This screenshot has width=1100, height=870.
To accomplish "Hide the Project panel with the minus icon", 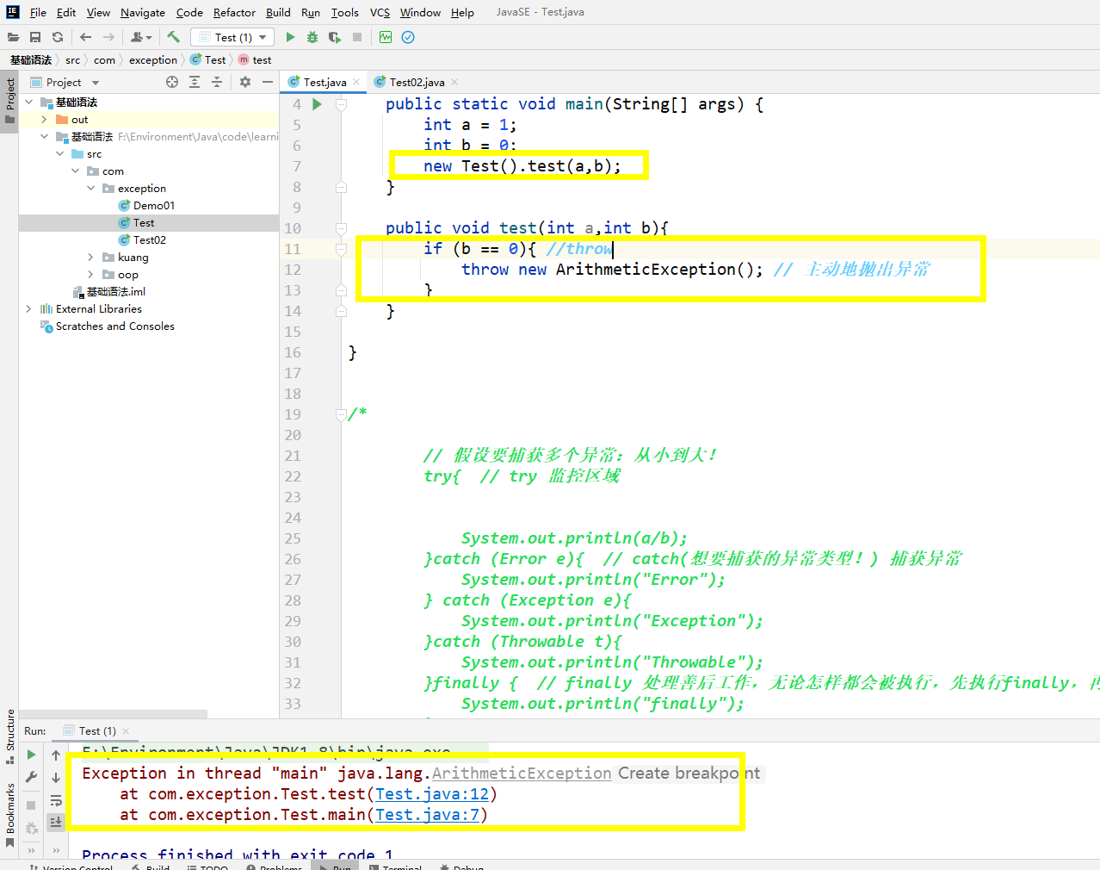I will coord(268,82).
